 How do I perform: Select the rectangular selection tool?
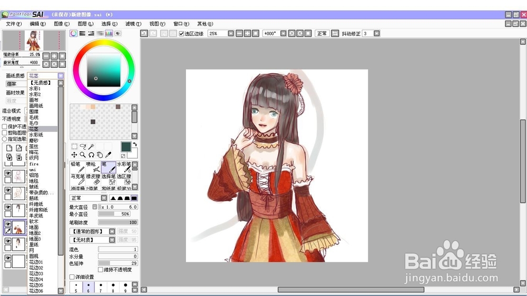click(x=74, y=146)
